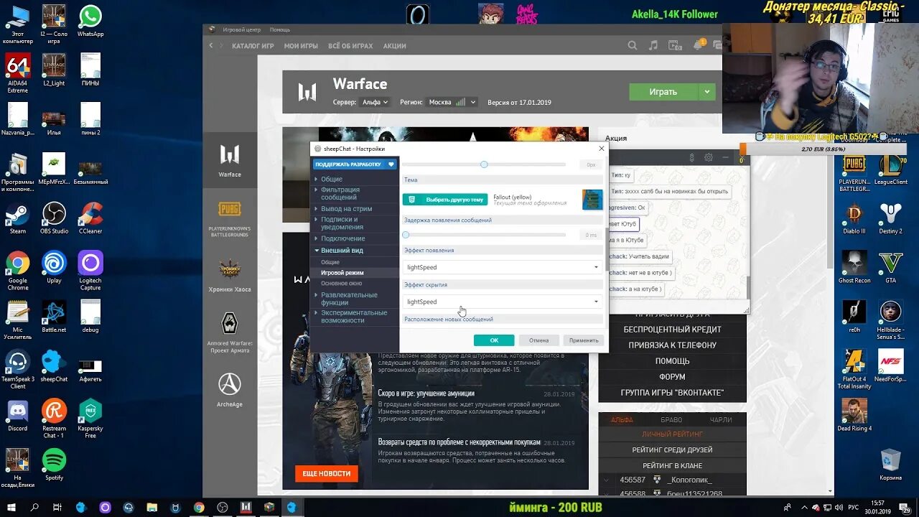Select Игровой режим sub-item
Image resolution: width=919 pixels, height=517 pixels.
342,273
